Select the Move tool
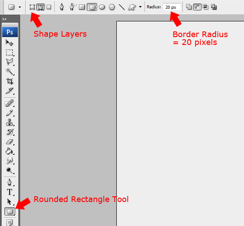The image size is (244, 226). [x=10, y=43]
